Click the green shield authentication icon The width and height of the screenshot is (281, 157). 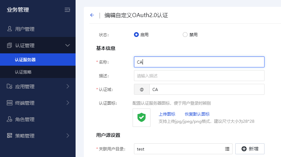(x=142, y=117)
